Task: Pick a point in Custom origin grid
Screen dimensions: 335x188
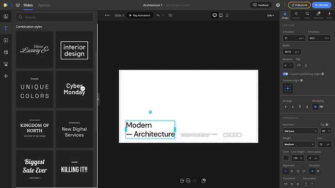Action: tap(288, 88)
